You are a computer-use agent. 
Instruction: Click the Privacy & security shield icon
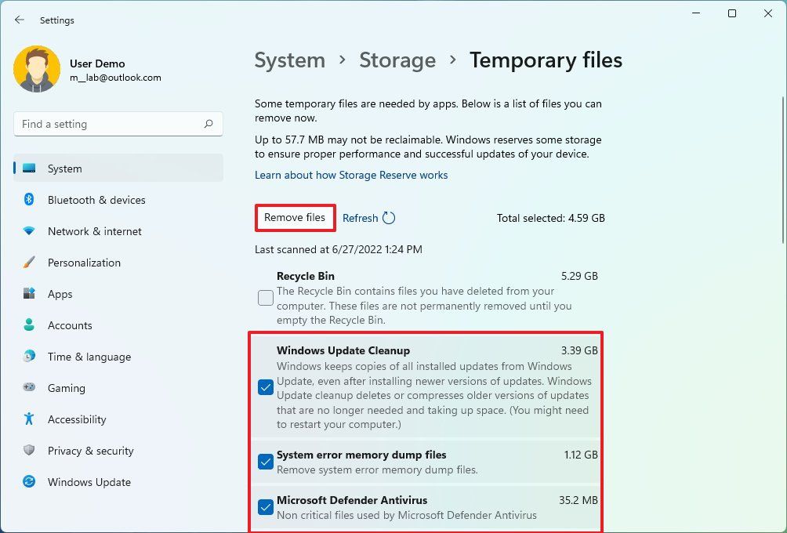[30, 451]
